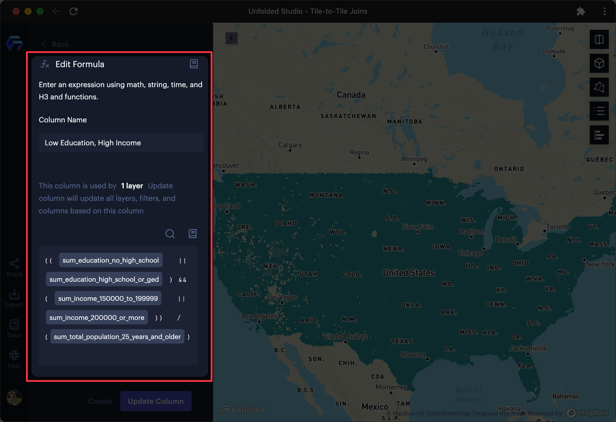Viewport: 616px width, 422px height.
Task: Click the browser extensions puzzle icon
Action: pos(581,11)
